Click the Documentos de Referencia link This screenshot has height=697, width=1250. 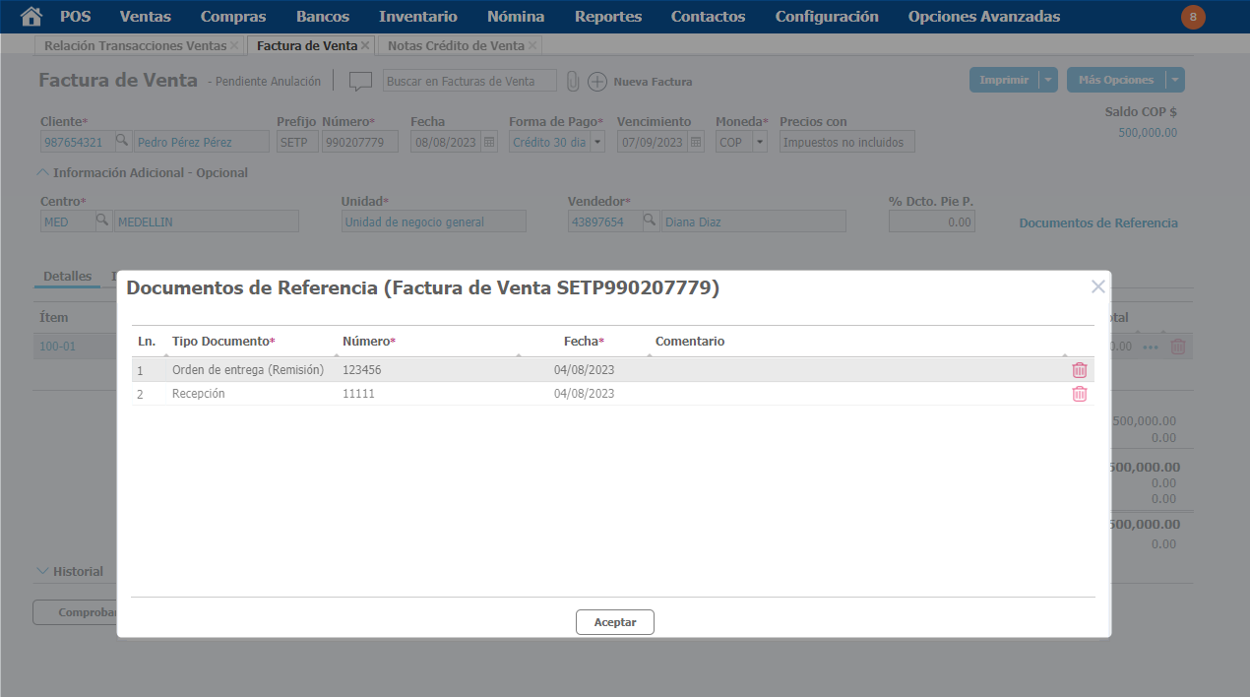(x=1097, y=222)
